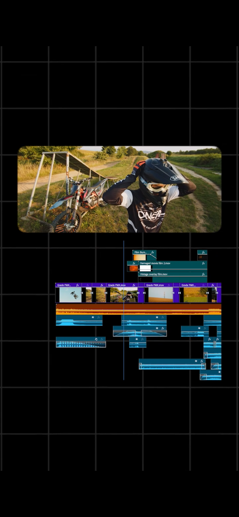Select the small dark clip on top video track
The height and width of the screenshot is (517, 239).
(x=202, y=255)
